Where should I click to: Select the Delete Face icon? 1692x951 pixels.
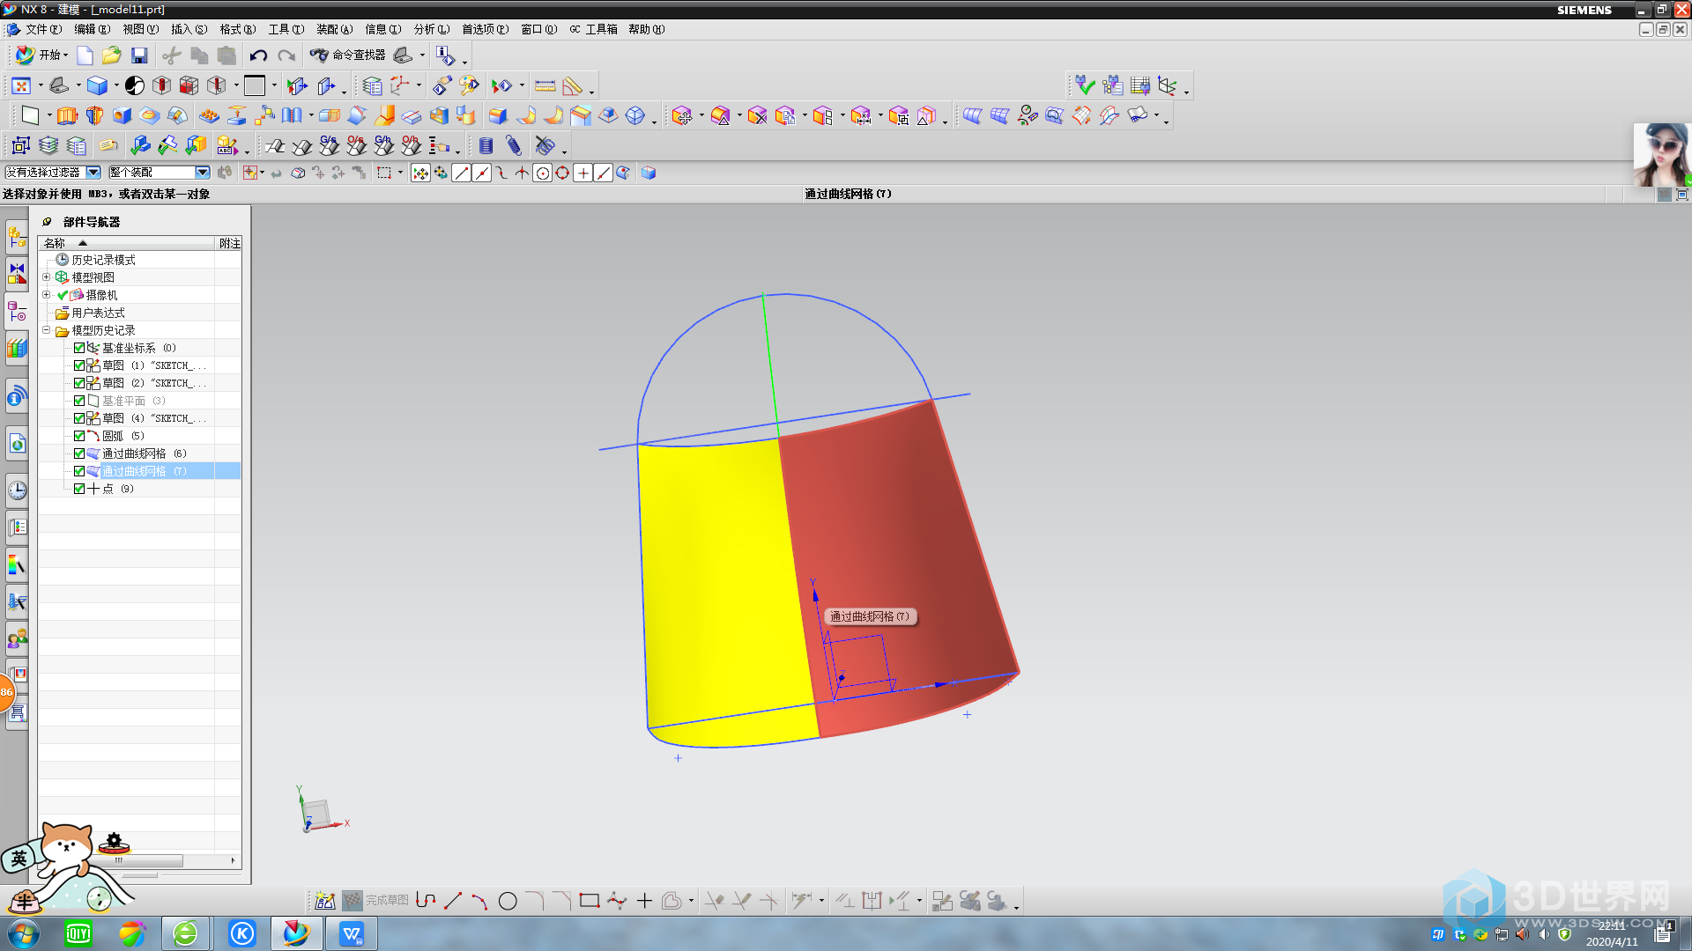tap(757, 115)
